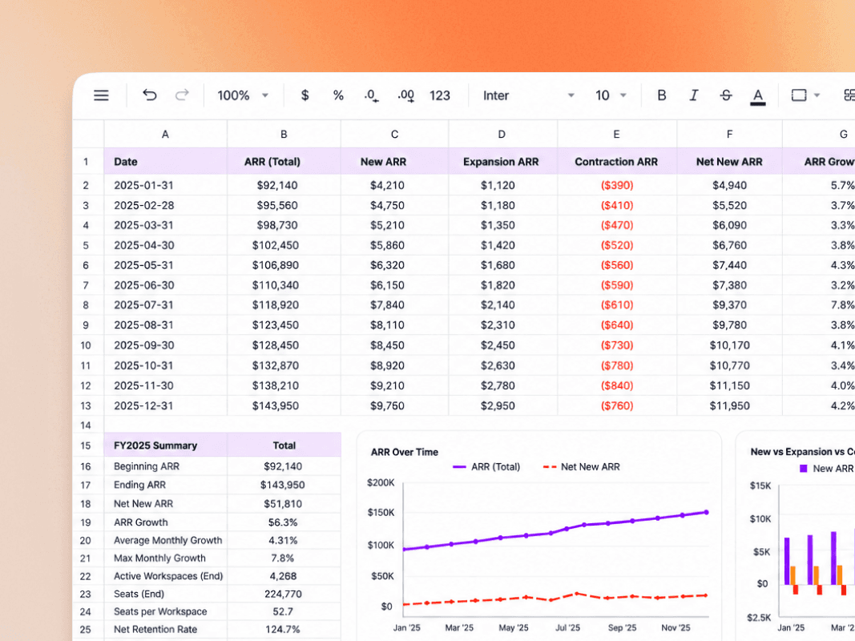Toggle italic formatting
855x641 pixels.
coord(694,95)
